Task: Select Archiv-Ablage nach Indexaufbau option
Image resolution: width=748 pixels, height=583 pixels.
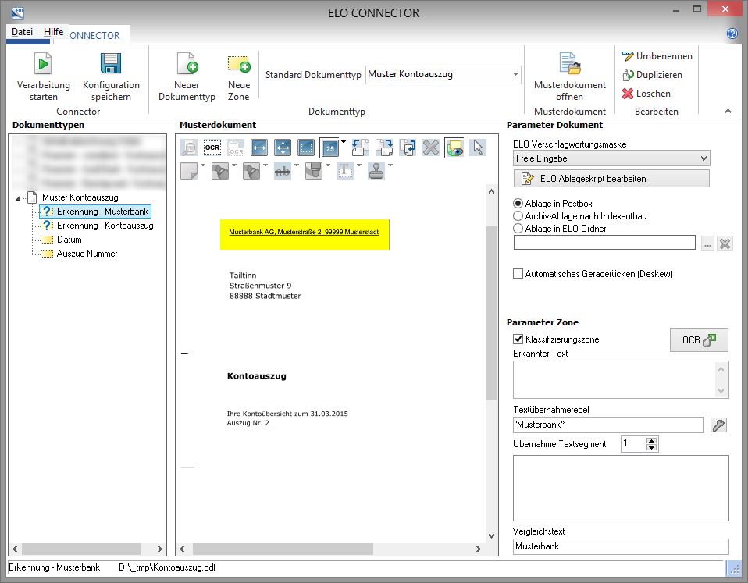Action: coord(518,216)
